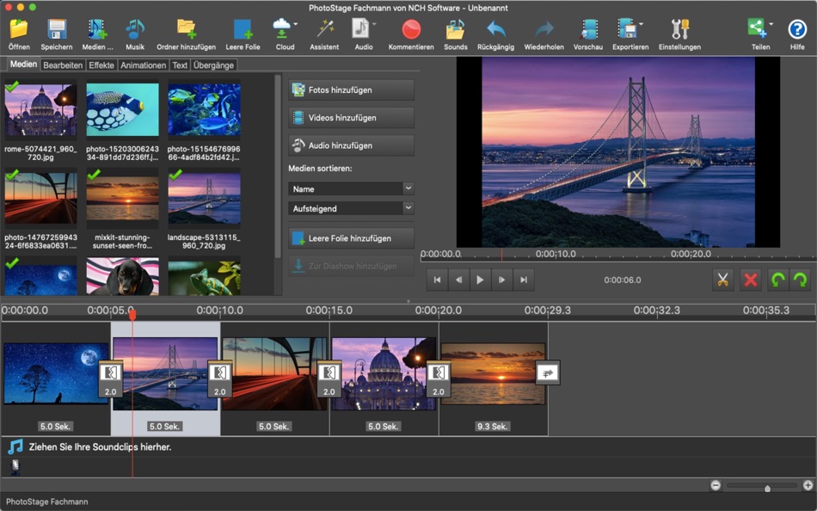The height and width of the screenshot is (511, 817).
Task: Open the end transition icon after sunset clip
Action: [x=548, y=372]
